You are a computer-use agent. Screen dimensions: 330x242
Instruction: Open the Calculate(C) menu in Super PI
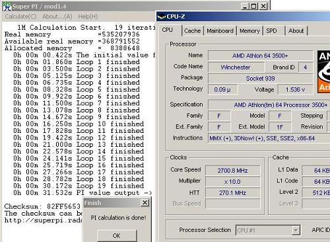20,17
